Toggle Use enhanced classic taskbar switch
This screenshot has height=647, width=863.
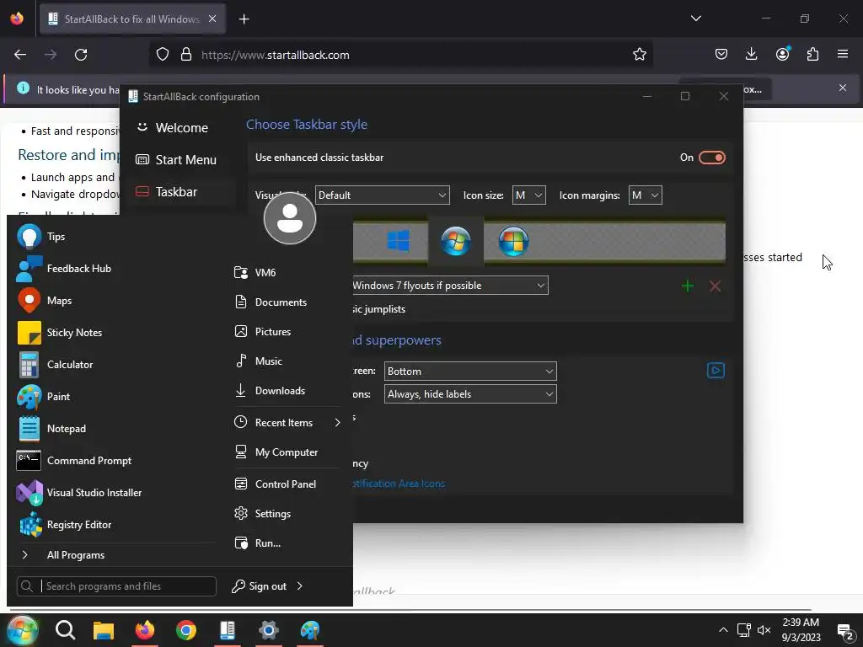click(x=711, y=158)
